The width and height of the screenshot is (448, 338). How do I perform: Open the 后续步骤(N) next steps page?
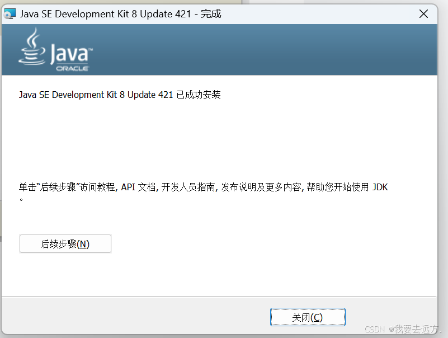pos(65,243)
